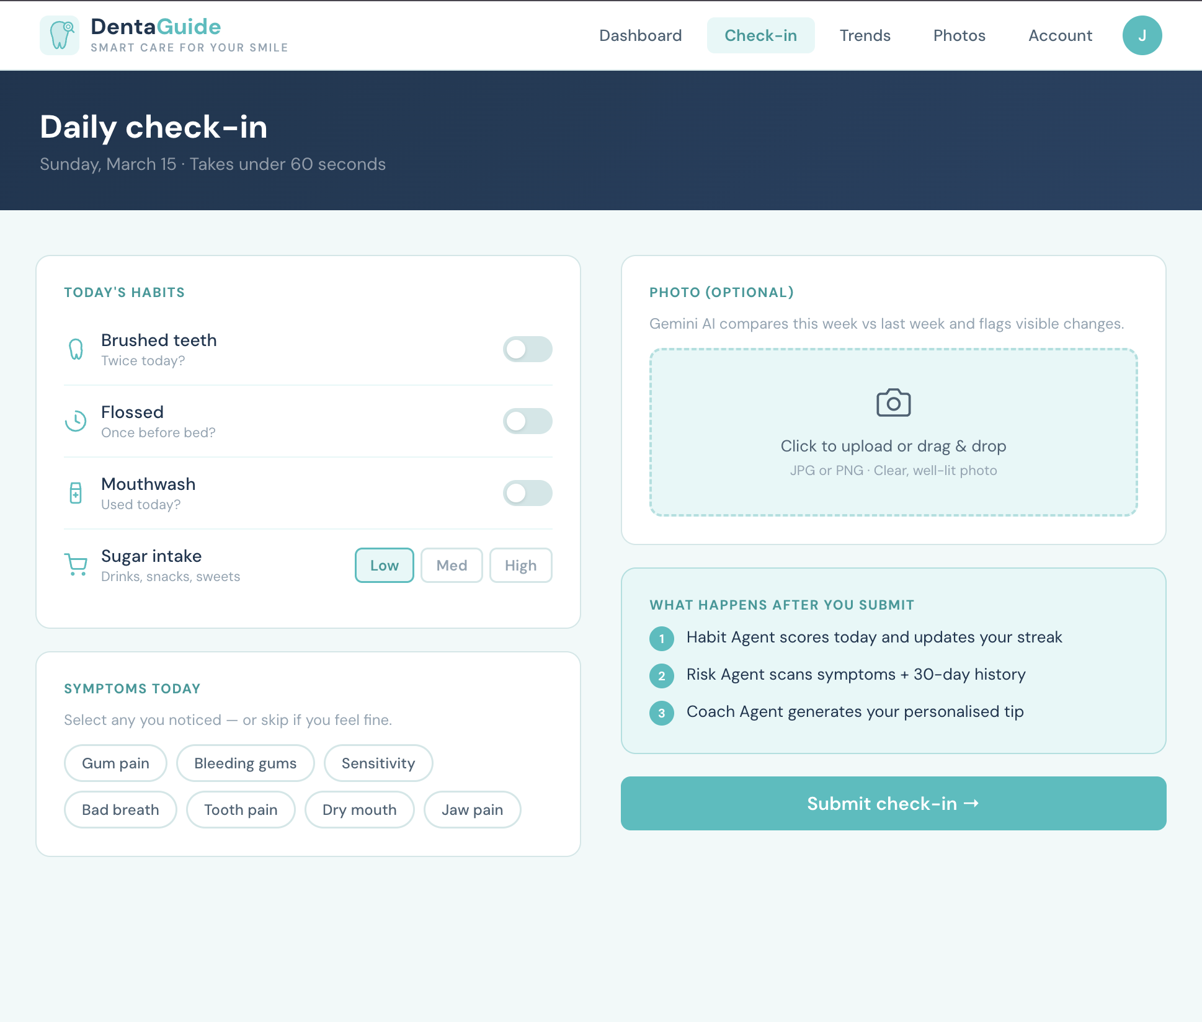Click the step 1 numbered circle
Viewport: 1202px width, 1022px height.
661,639
